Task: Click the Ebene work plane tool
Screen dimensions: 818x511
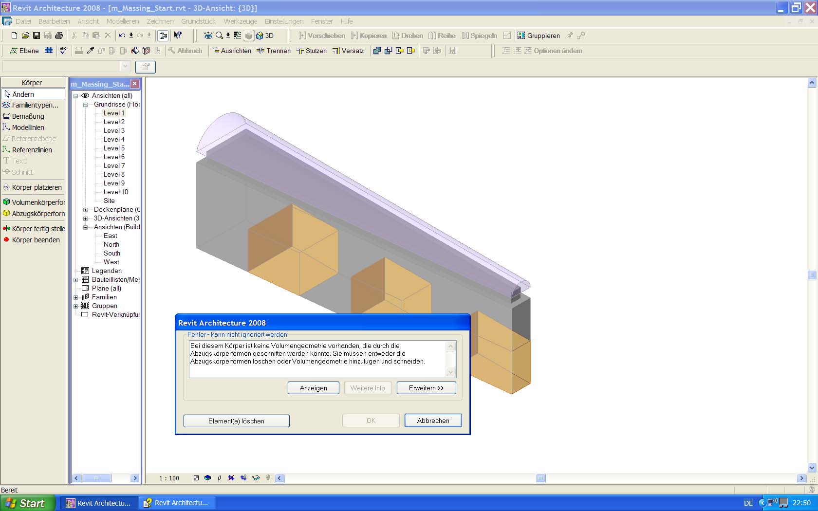Action: (x=24, y=51)
